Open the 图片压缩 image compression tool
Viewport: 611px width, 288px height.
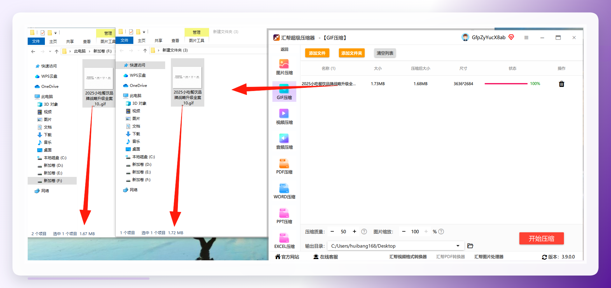(x=284, y=67)
